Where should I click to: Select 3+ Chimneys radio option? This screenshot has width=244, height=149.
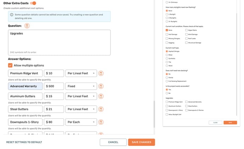coord(167,2)
